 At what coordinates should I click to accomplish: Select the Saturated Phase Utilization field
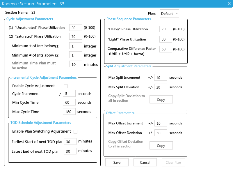coord(75,36)
